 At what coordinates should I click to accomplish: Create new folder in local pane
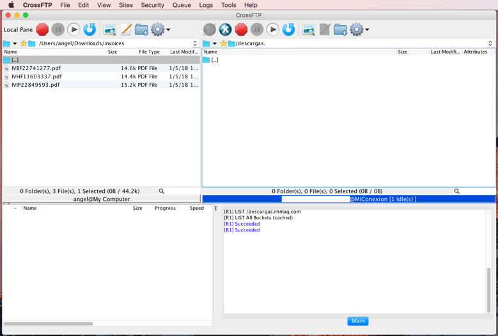(141, 29)
